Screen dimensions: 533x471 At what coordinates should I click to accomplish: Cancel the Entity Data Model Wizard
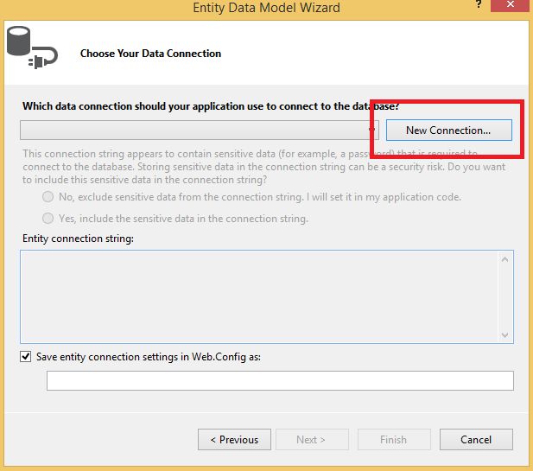tap(476, 439)
